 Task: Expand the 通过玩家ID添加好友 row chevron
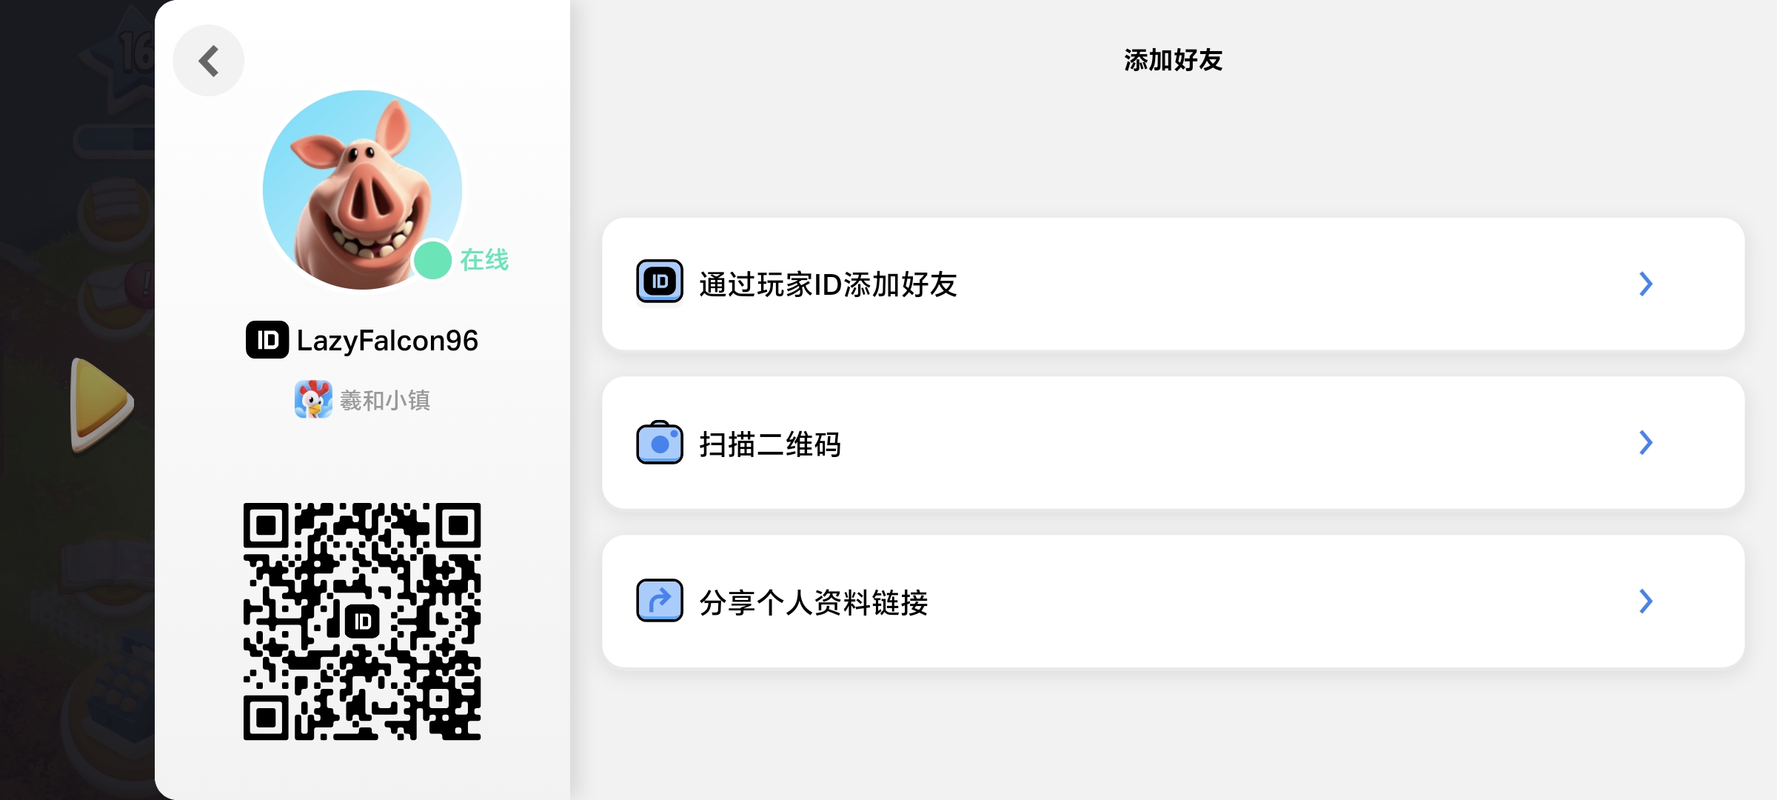[x=1644, y=284]
